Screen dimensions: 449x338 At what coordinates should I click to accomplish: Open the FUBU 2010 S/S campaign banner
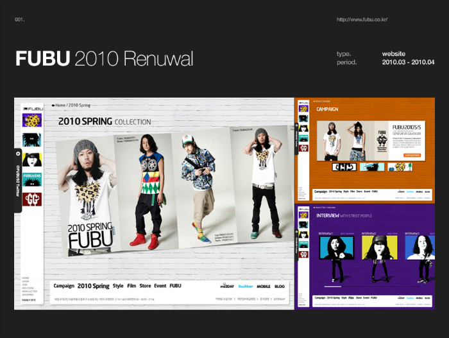(x=371, y=141)
